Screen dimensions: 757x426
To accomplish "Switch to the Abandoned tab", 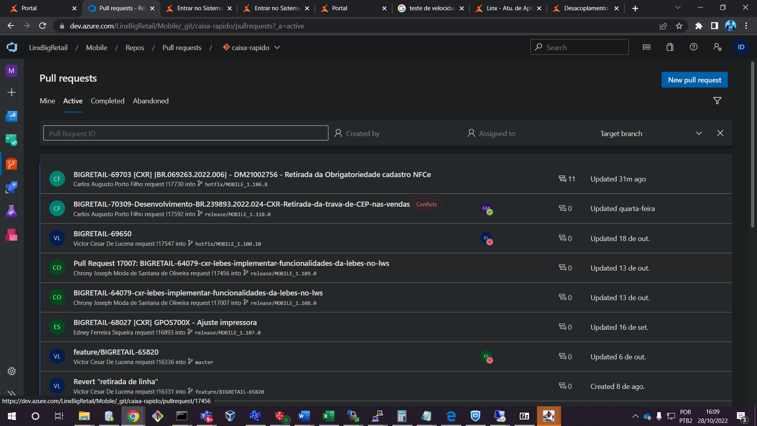I will pos(151,101).
